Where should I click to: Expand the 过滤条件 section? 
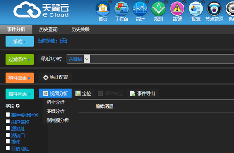(x=19, y=59)
